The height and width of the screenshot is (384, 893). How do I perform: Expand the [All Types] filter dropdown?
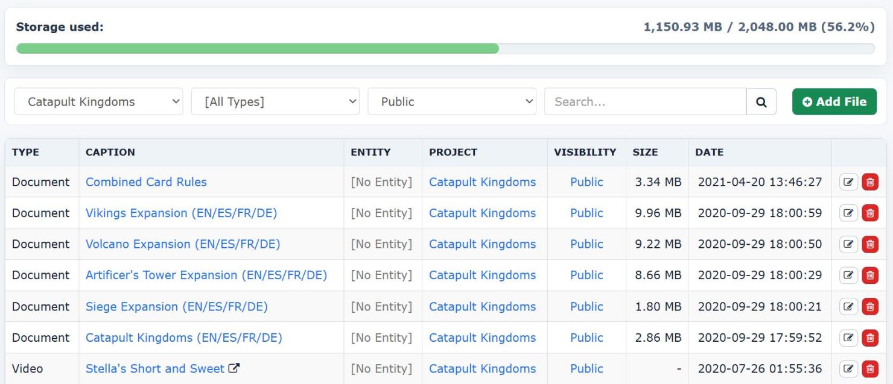click(275, 102)
